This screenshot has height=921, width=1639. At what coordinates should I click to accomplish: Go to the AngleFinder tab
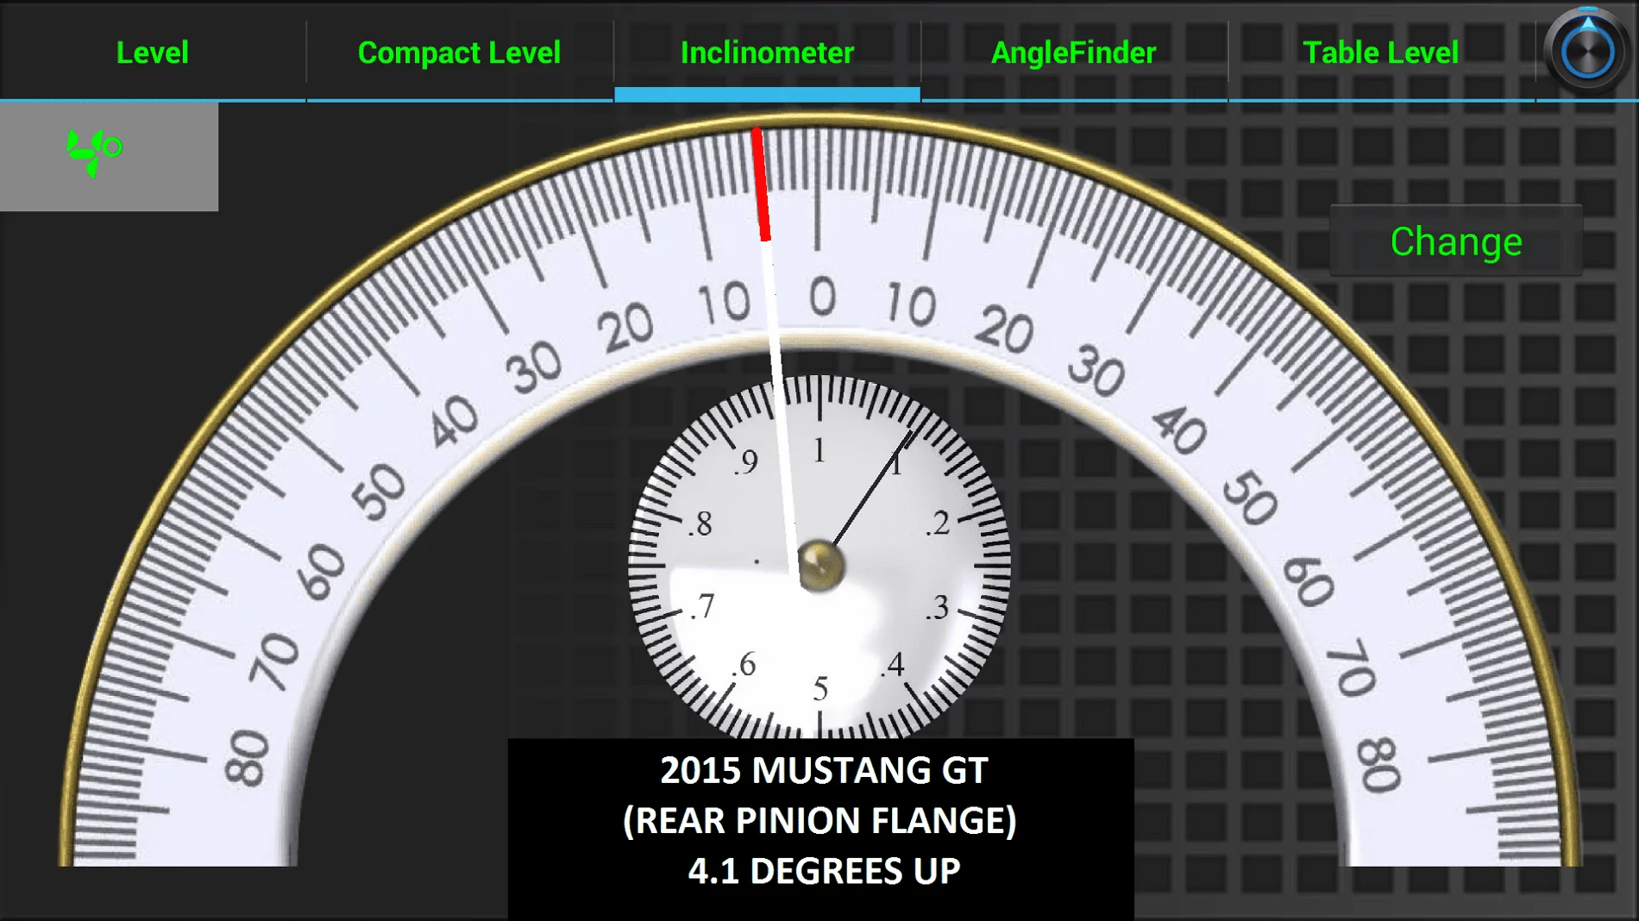1074,53
